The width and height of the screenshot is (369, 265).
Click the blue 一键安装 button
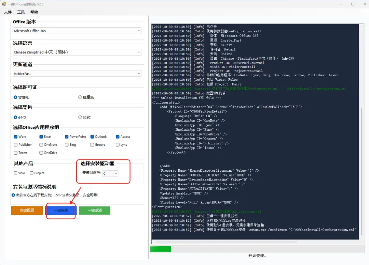point(61,211)
